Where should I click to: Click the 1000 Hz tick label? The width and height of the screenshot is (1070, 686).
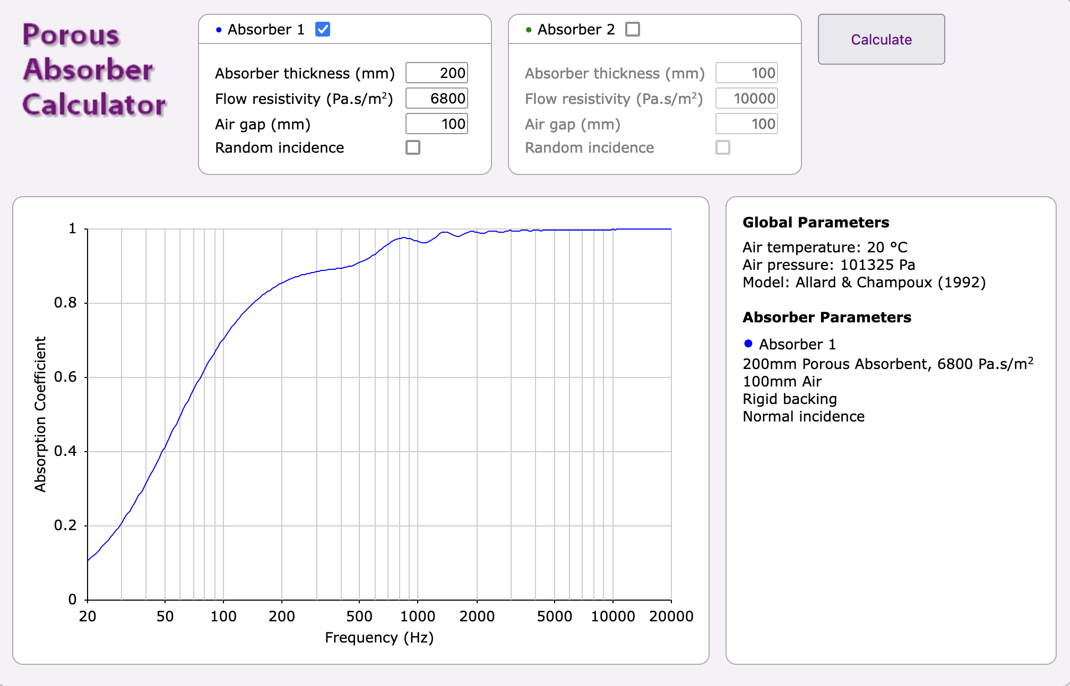pyautogui.click(x=418, y=616)
